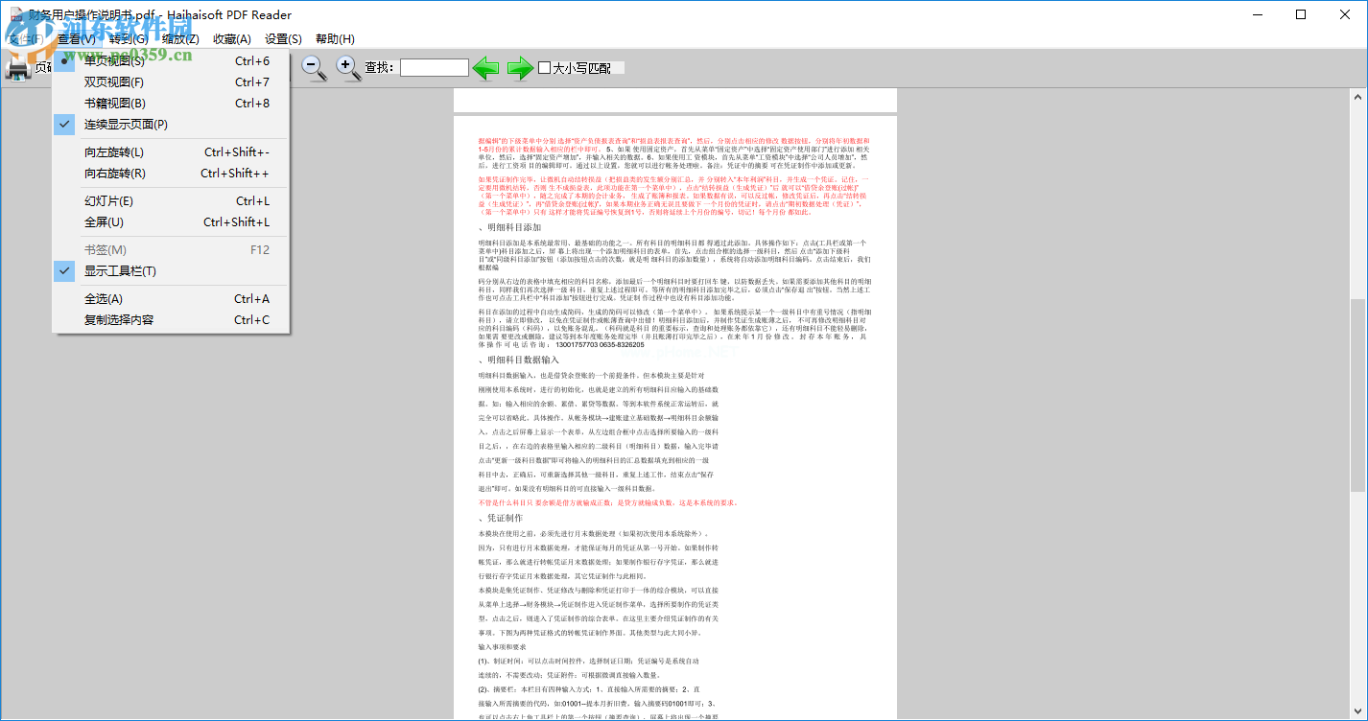Viewport: 1368px width, 721px height.
Task: Click the zoom out magnifier icon
Action: 313,67
